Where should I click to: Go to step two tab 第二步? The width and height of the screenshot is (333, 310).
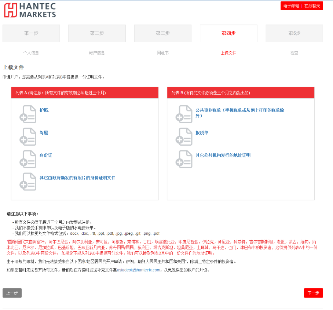pyautogui.click(x=97, y=33)
